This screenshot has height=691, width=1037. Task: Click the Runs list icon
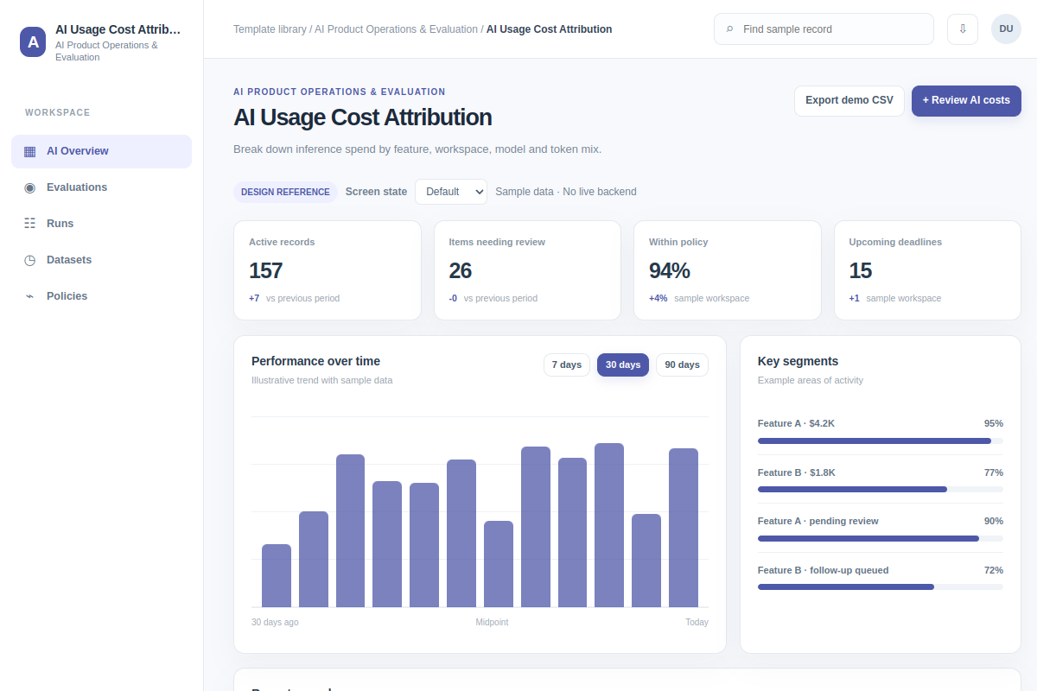(x=29, y=224)
